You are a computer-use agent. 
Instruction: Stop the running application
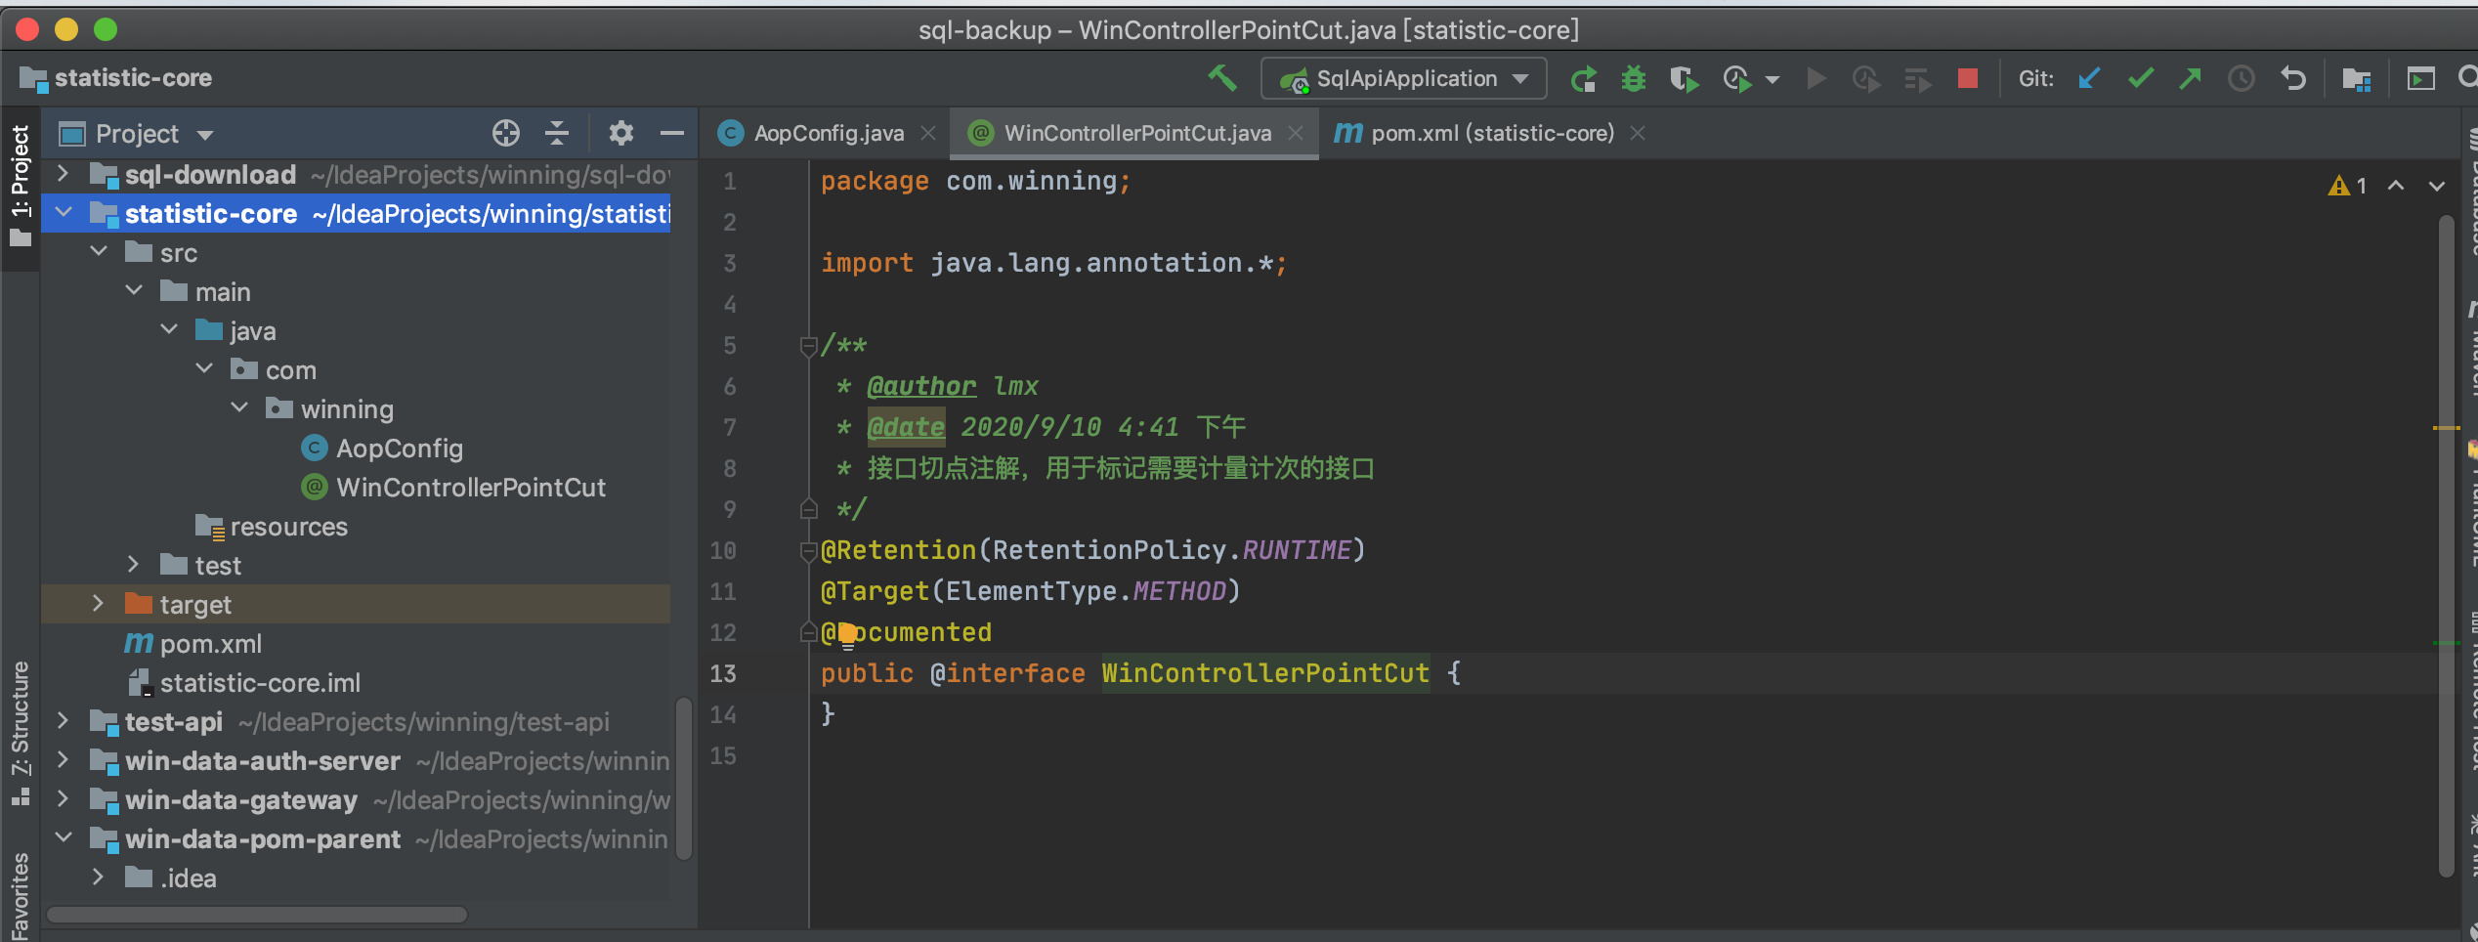[1968, 78]
